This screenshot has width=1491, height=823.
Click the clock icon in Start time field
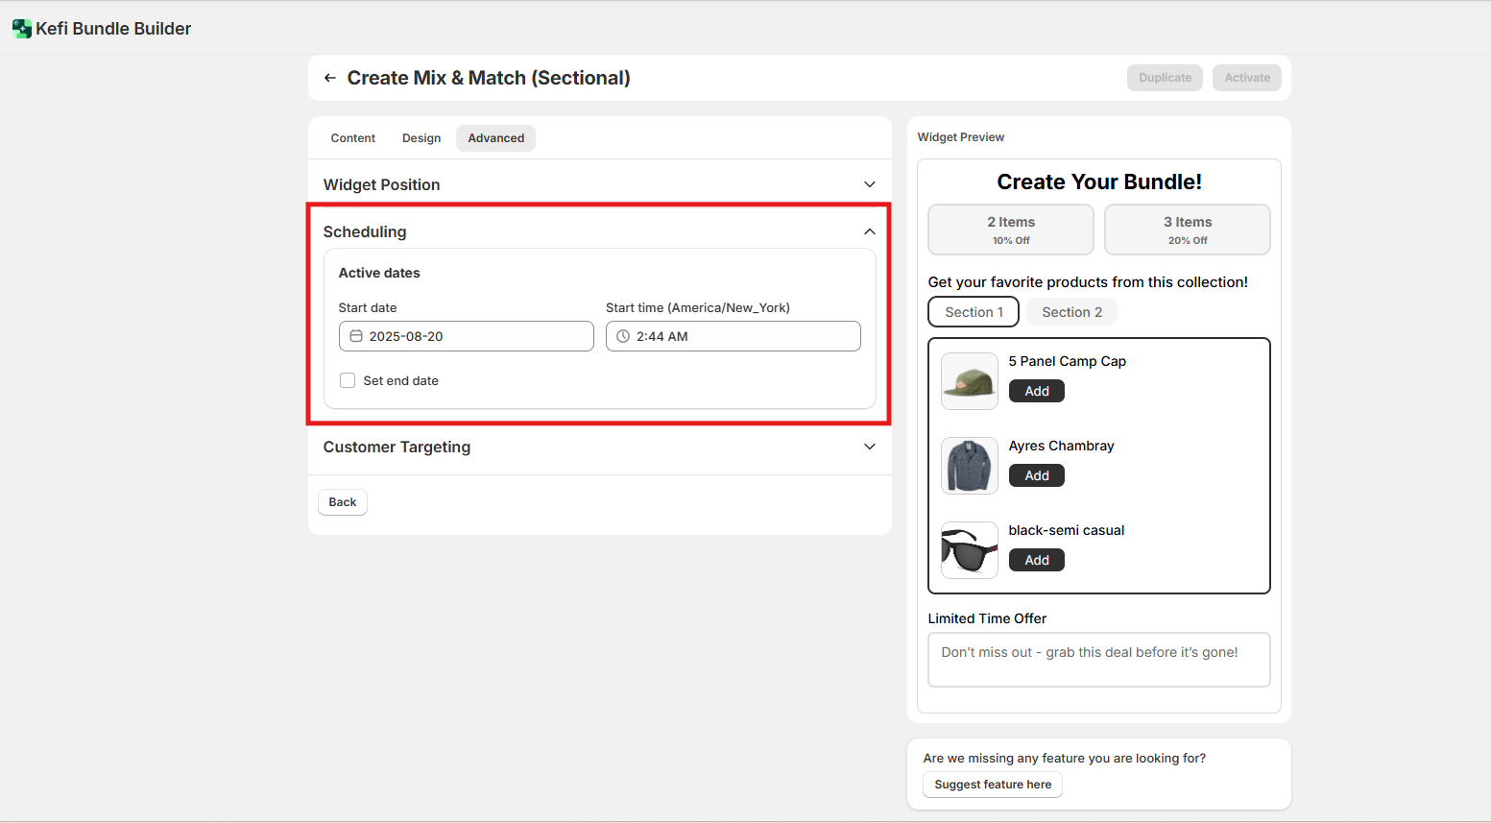(x=623, y=336)
